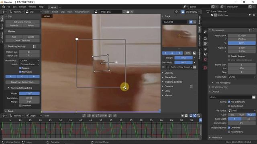Click the track lock icon beside Track.003
This screenshot has height=144, width=257.
[194, 22]
